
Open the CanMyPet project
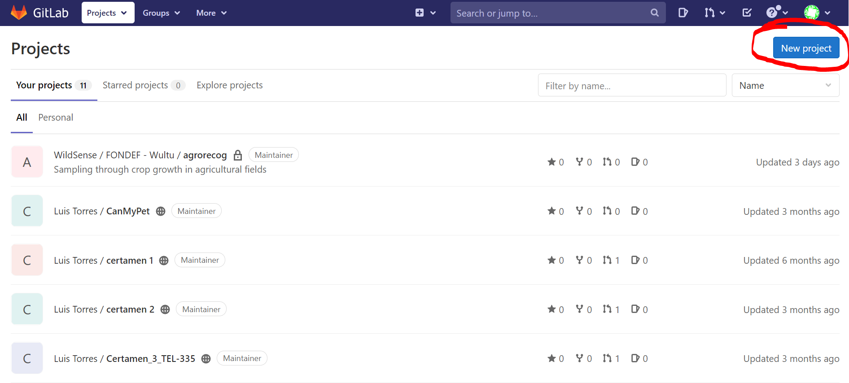(x=128, y=211)
